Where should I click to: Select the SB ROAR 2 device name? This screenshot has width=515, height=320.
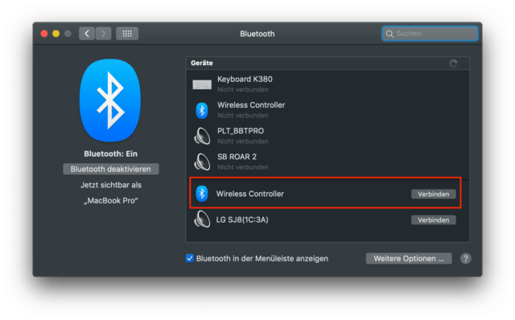(x=237, y=157)
